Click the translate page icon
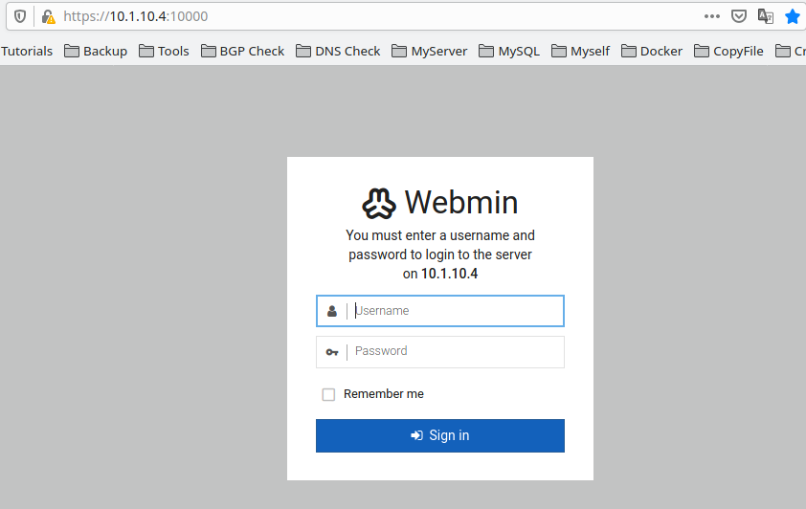This screenshot has height=509, width=806. pyautogui.click(x=766, y=16)
